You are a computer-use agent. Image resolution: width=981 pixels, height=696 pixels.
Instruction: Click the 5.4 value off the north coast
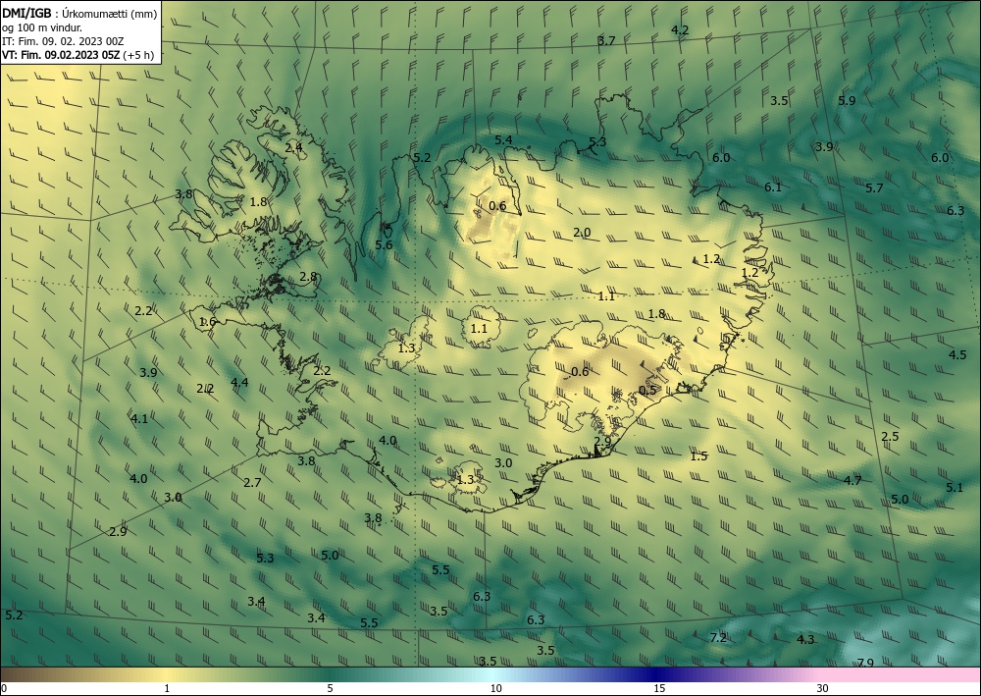pos(503,139)
